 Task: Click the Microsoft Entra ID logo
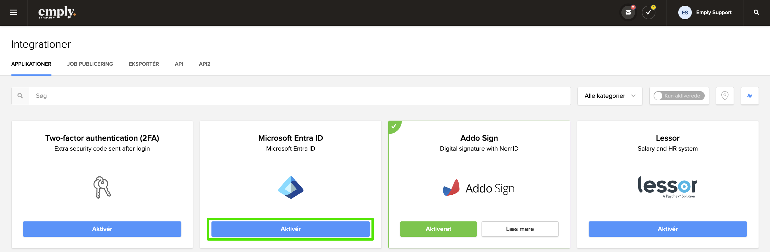291,187
